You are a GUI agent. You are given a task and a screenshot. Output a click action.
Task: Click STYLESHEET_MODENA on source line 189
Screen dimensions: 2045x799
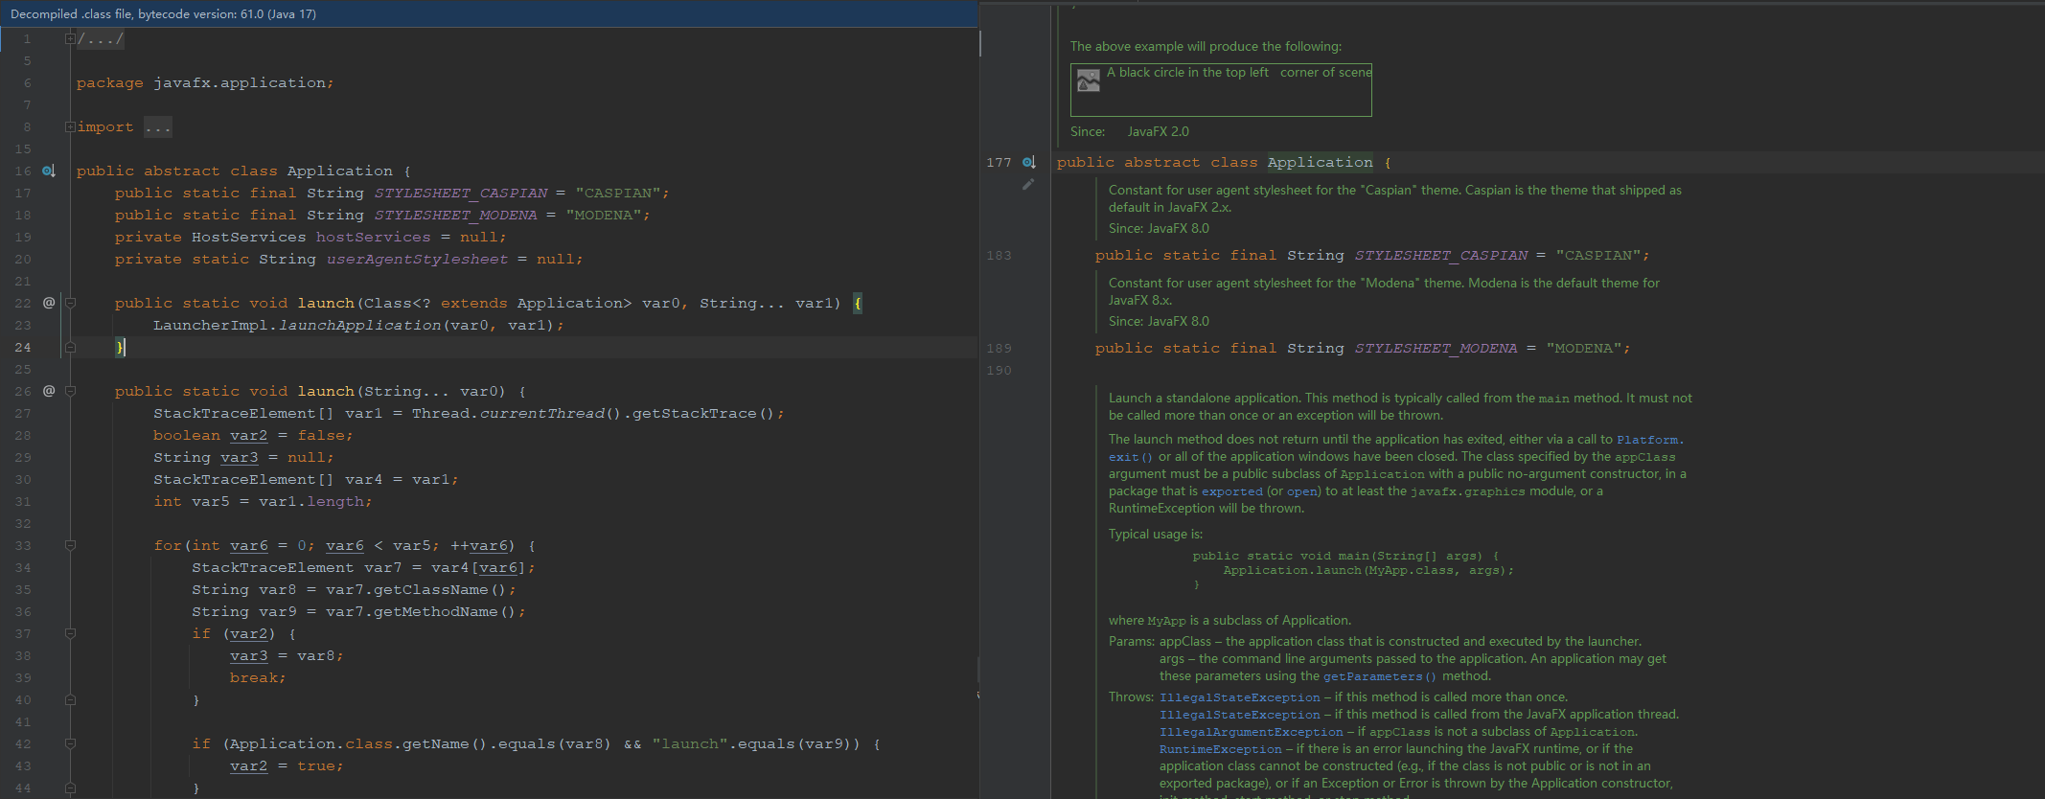click(1436, 349)
